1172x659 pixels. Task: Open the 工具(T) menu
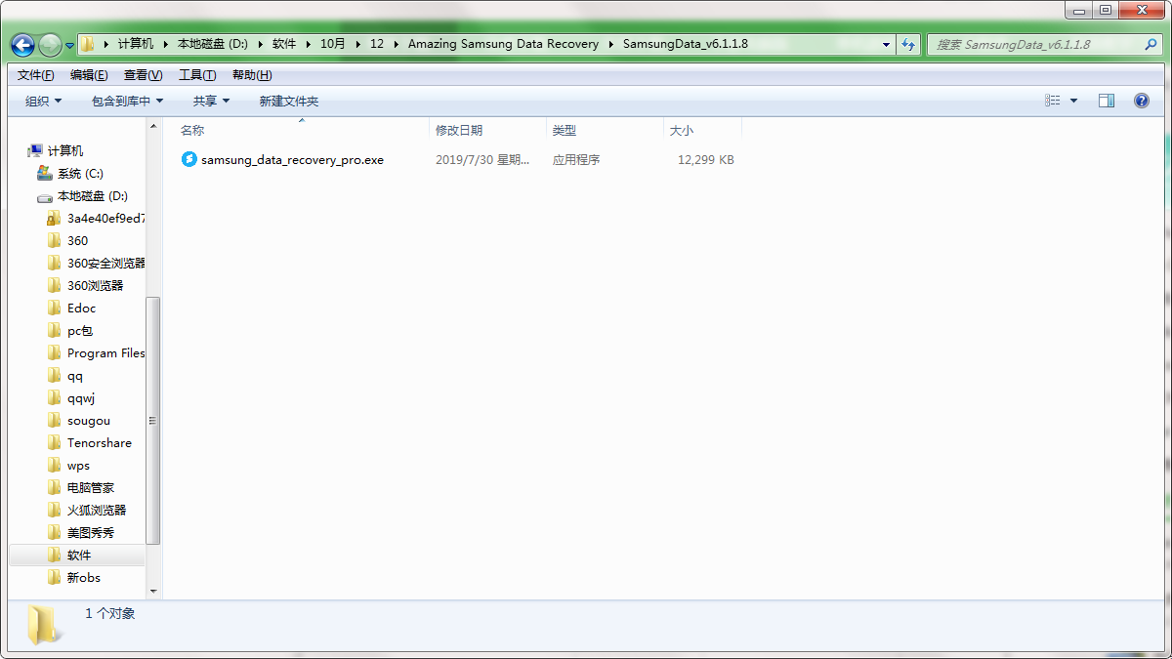coord(197,75)
